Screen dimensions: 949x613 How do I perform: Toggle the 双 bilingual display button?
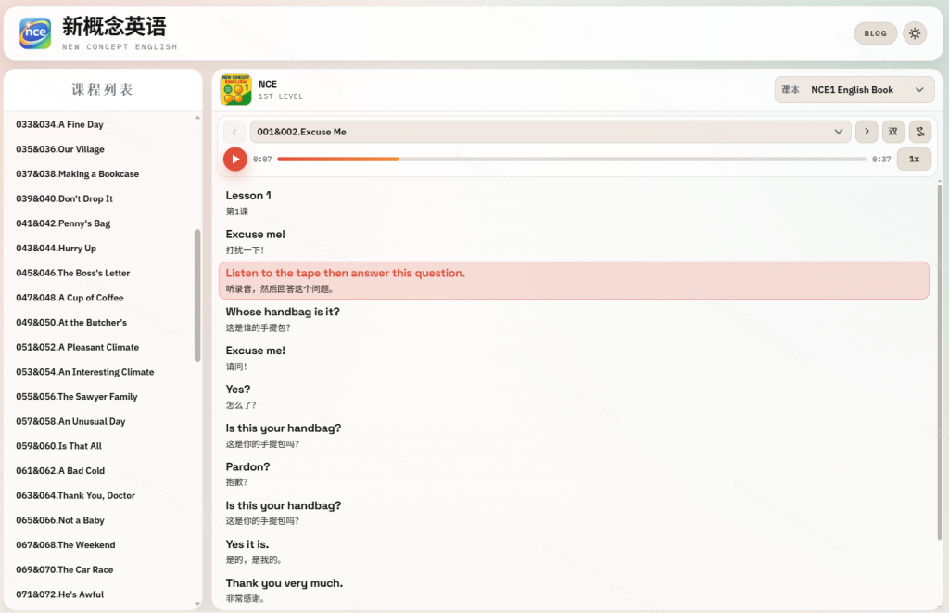(x=892, y=132)
